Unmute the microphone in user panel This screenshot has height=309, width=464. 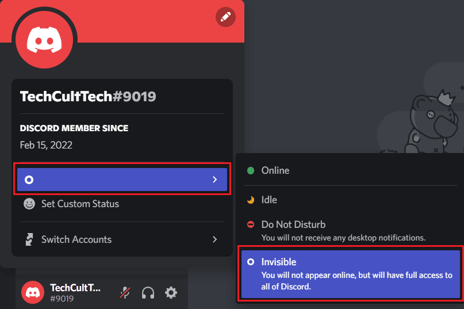(125, 293)
